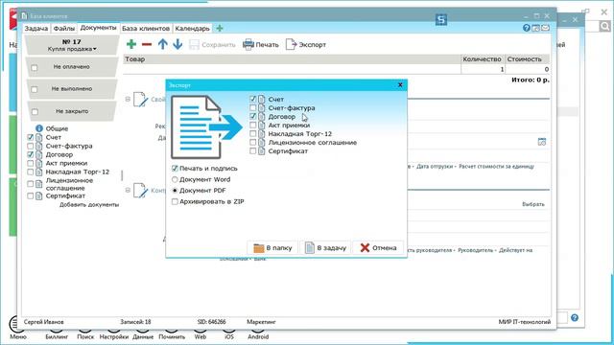Select the Количество cell showing 1

483,69
